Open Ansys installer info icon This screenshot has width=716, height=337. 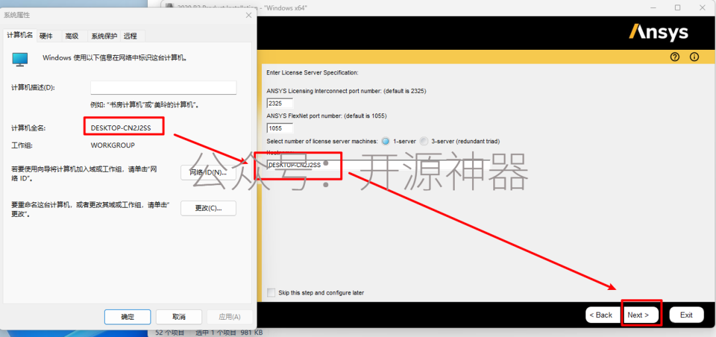695,56
